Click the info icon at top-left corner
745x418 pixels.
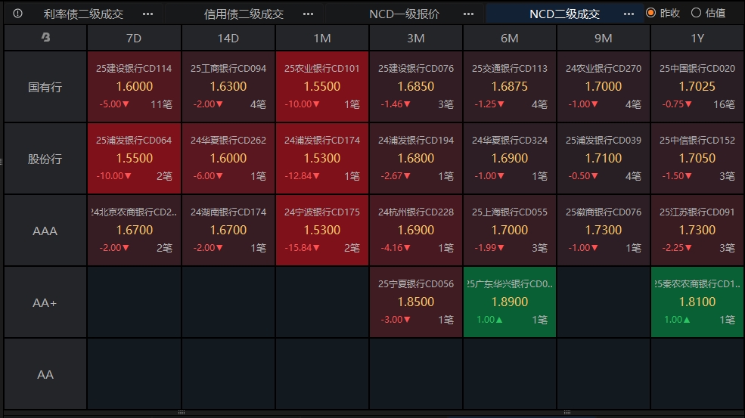click(17, 14)
